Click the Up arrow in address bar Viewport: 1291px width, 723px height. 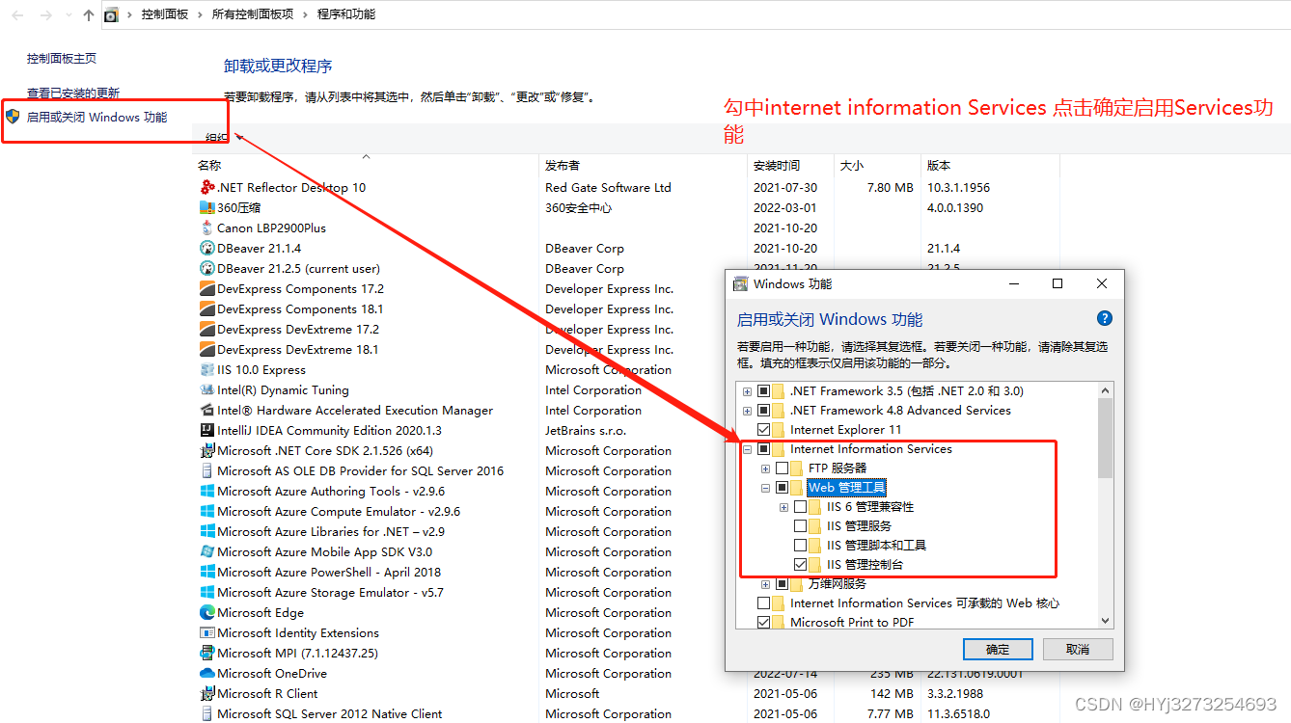click(89, 14)
